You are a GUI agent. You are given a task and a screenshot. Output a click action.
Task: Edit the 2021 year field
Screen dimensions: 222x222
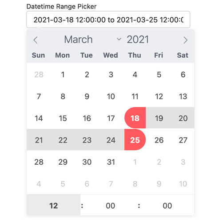138,40
